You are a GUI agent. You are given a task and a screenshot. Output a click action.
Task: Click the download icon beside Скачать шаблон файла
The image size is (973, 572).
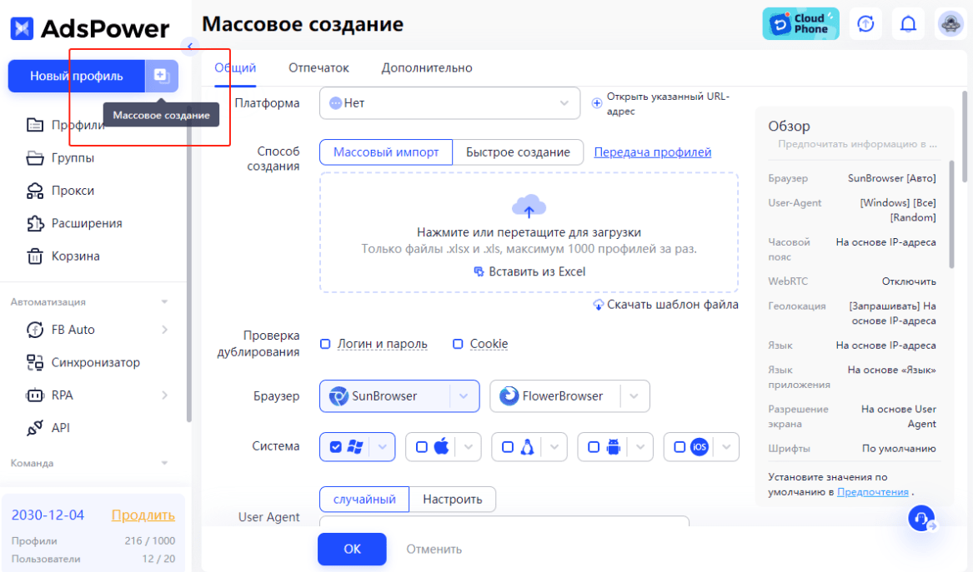coord(598,305)
